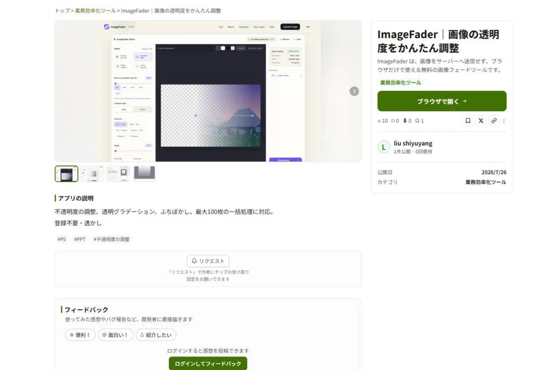Click the comment count icon showing 0
This screenshot has height=370, width=559.
395,121
